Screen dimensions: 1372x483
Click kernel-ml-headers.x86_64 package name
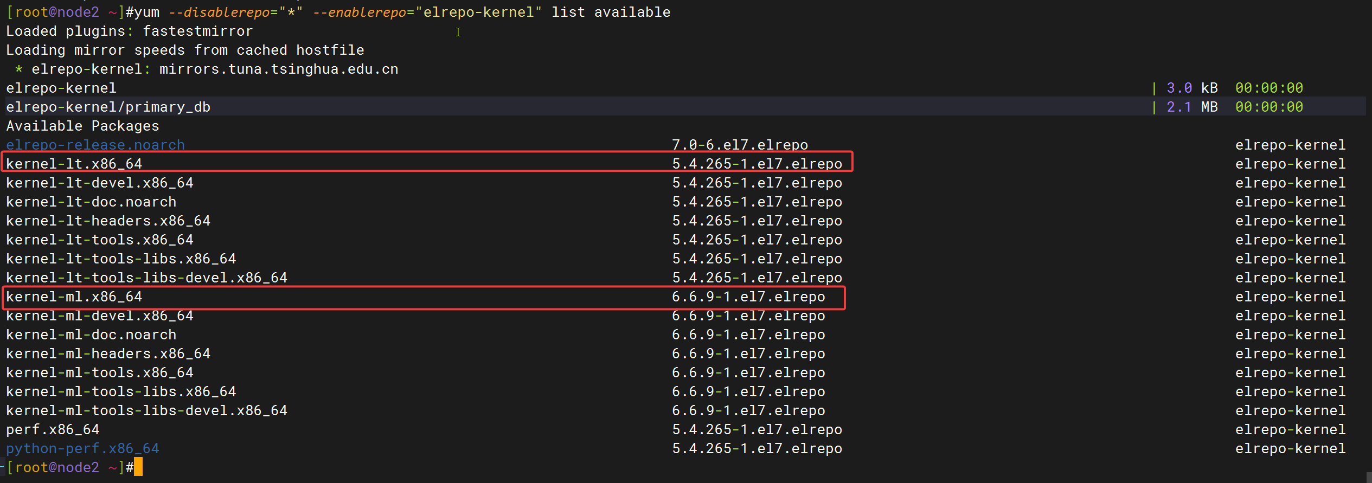click(108, 353)
